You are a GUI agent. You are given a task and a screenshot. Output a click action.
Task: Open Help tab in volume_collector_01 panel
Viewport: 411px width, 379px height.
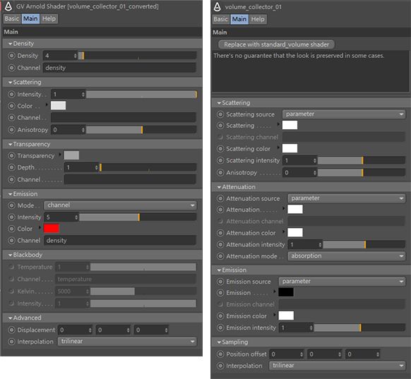tap(258, 19)
